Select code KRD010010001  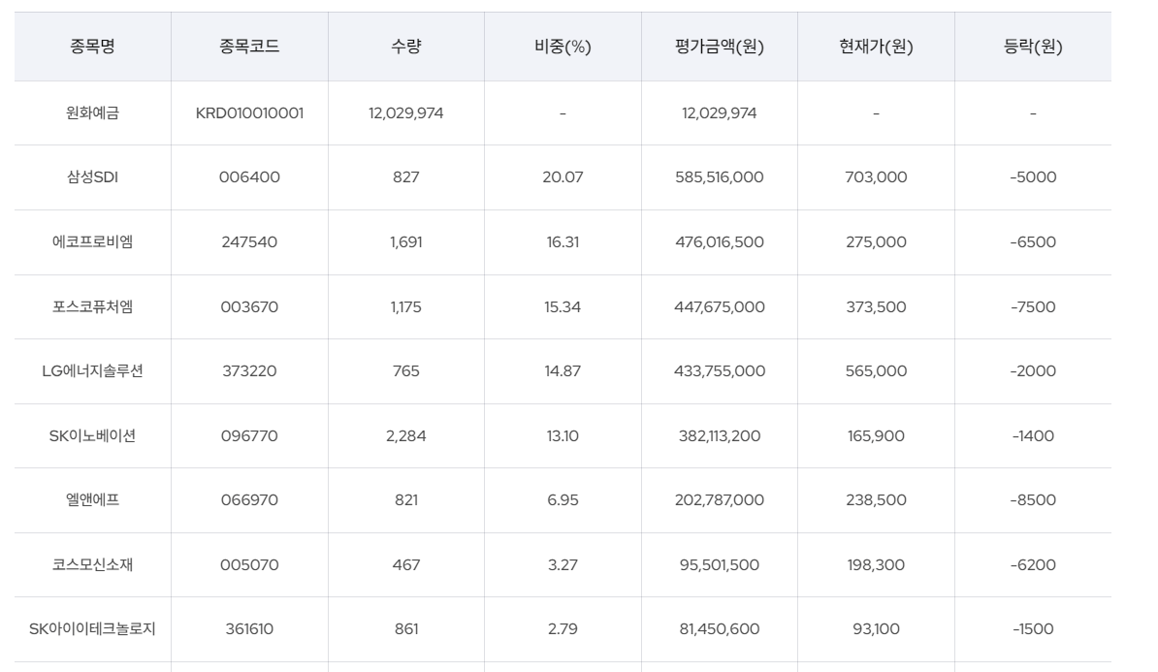click(249, 113)
